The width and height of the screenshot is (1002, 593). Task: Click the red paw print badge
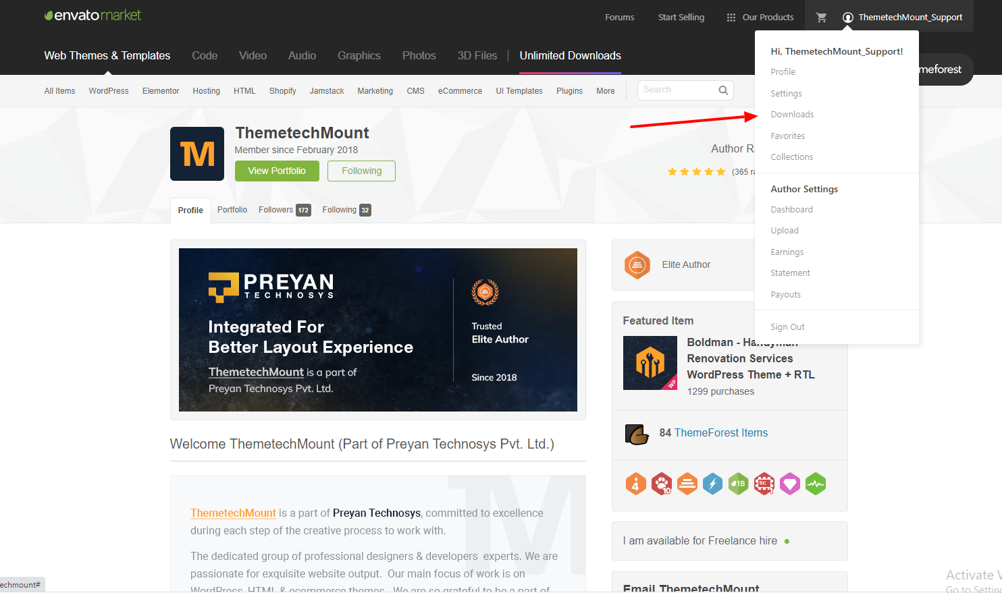662,484
